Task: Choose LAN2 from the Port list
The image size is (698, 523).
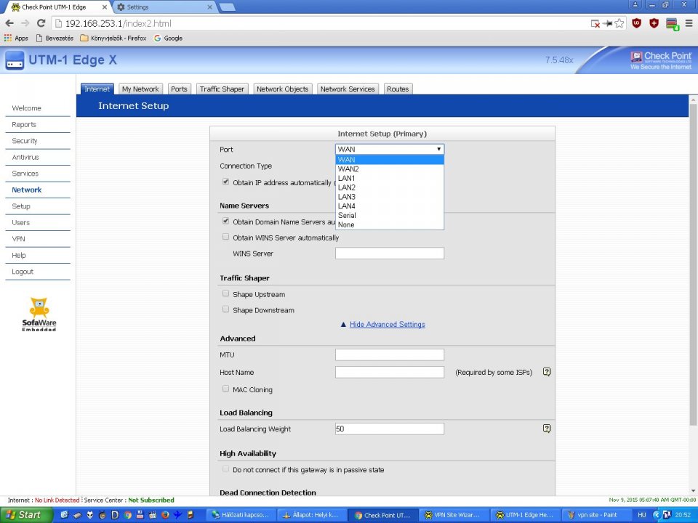Action: click(390, 187)
